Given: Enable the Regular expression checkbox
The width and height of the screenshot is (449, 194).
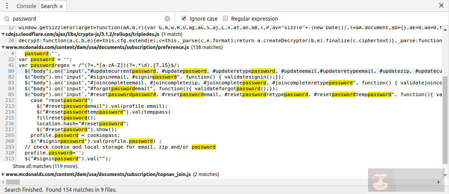Looking at the screenshot, I should (226, 18).
